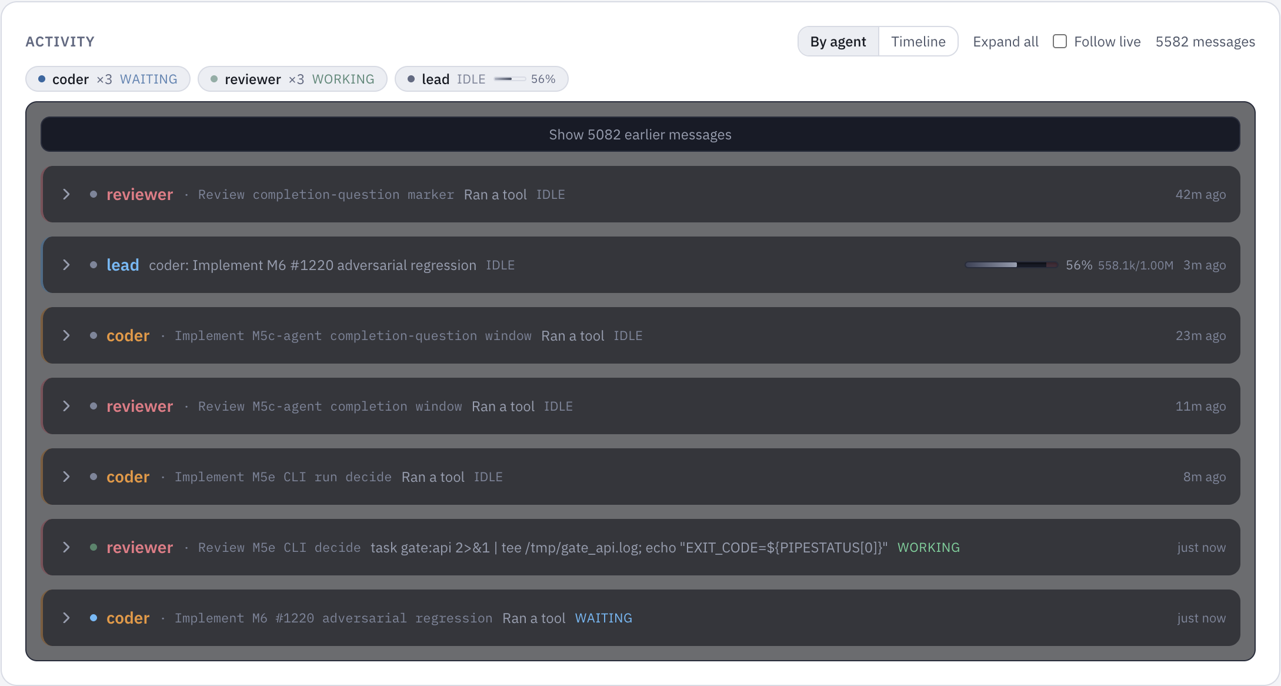Expand reviewer M5e CLI decide chevron

(66, 547)
